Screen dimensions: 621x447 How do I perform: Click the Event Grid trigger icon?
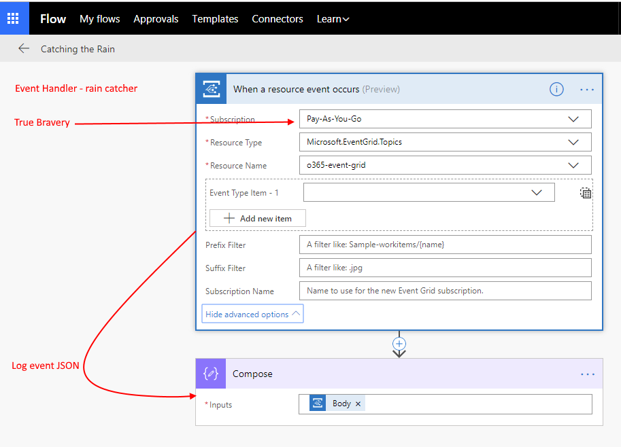click(211, 89)
